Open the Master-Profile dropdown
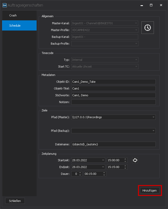 tap(105, 30)
